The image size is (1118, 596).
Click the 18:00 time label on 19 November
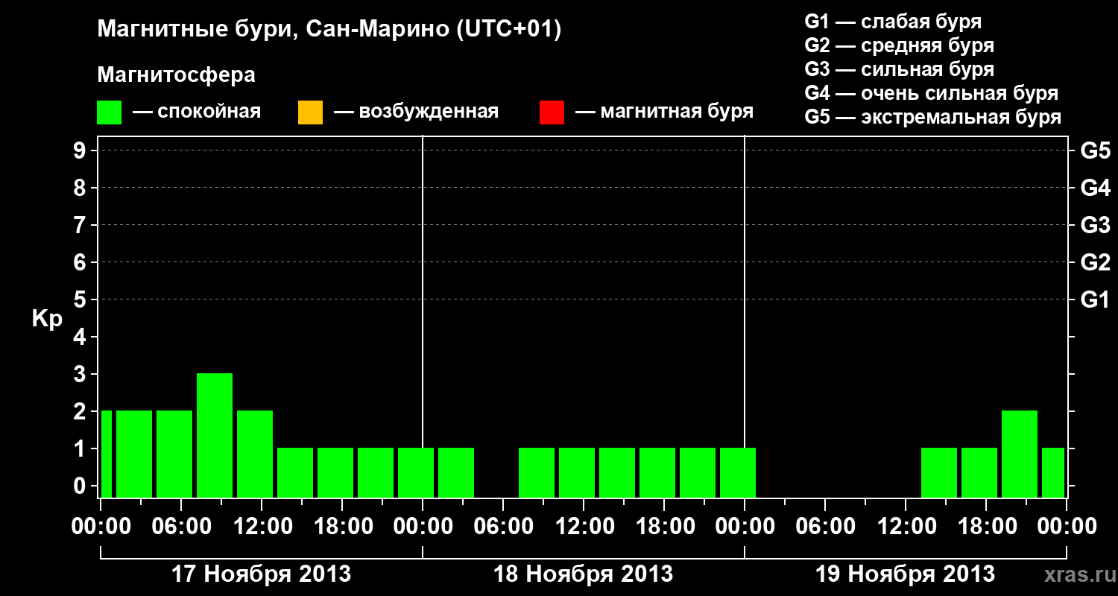986,527
